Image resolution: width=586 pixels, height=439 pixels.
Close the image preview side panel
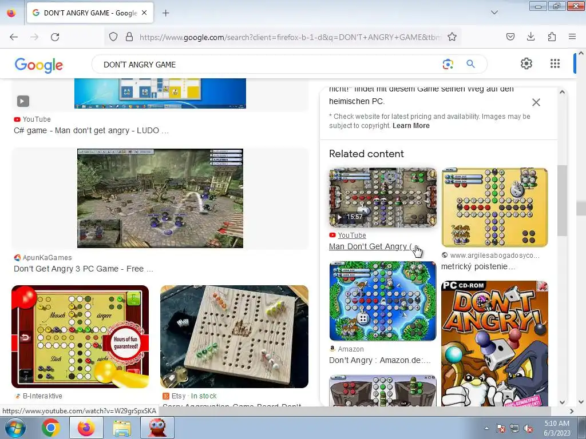(x=536, y=102)
